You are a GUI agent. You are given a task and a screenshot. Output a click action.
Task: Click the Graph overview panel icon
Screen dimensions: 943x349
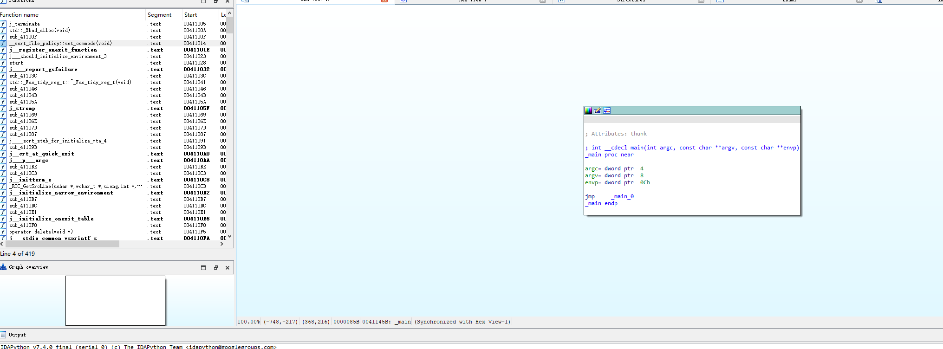click(3, 267)
